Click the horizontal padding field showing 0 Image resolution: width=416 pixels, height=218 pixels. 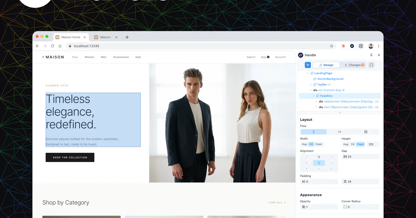(319, 182)
